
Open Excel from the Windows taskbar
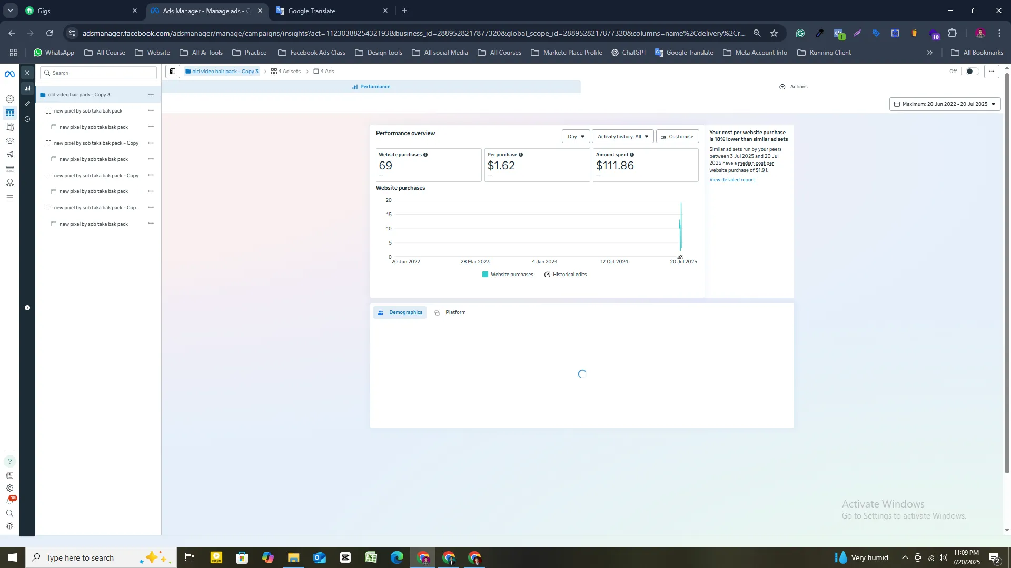[371, 557]
